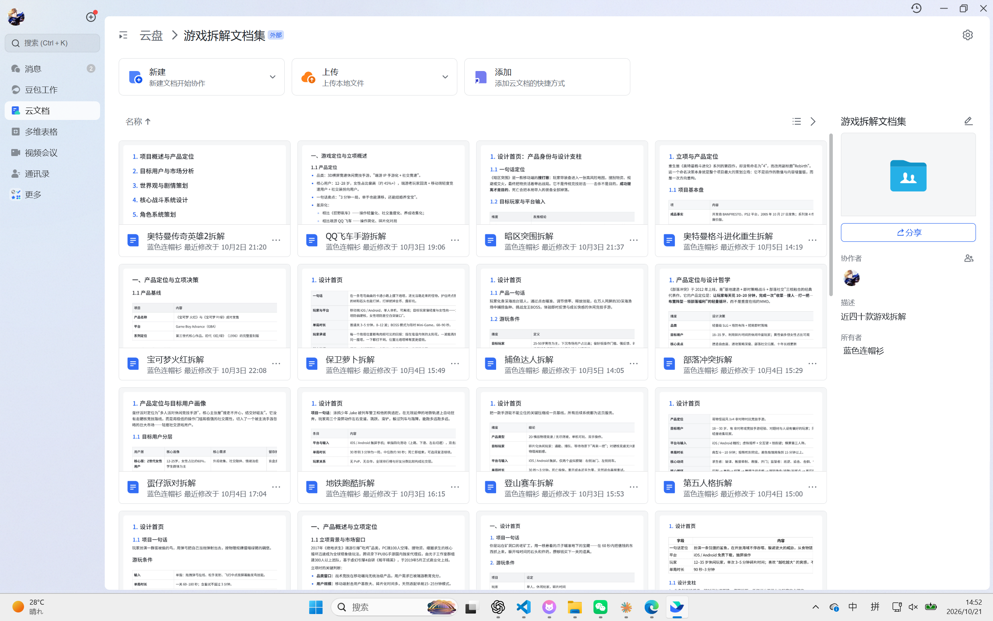Expand the 新建 dropdown arrow

pyautogui.click(x=272, y=77)
